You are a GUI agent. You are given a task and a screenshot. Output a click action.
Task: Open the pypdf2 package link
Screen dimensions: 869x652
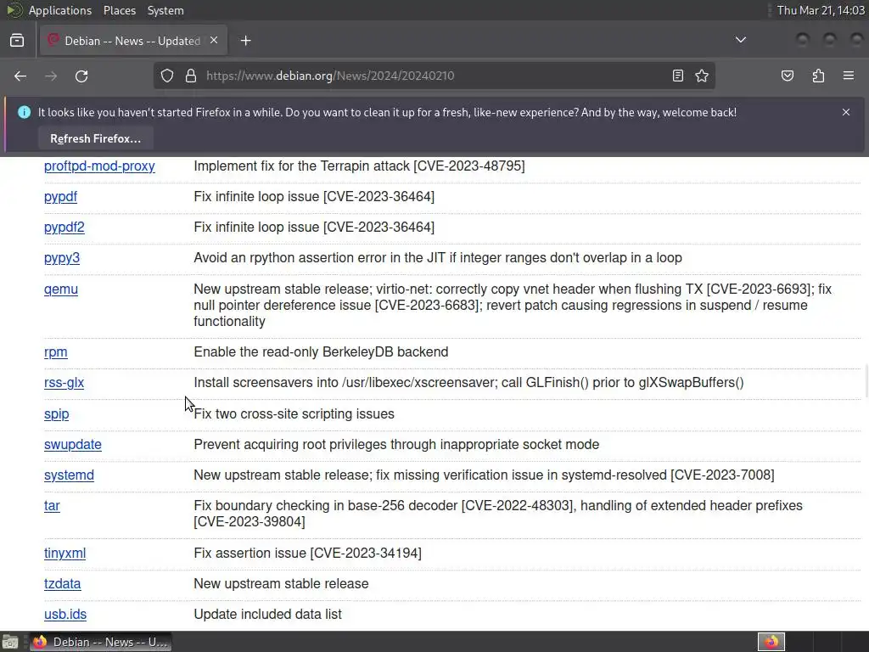tap(64, 228)
